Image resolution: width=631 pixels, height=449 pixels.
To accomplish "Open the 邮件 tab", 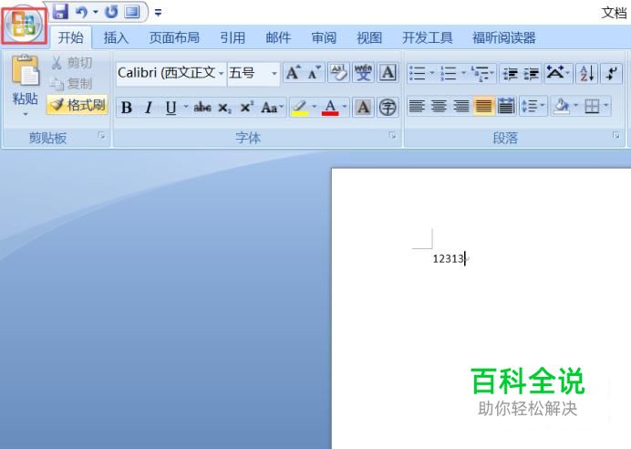I will coord(278,37).
